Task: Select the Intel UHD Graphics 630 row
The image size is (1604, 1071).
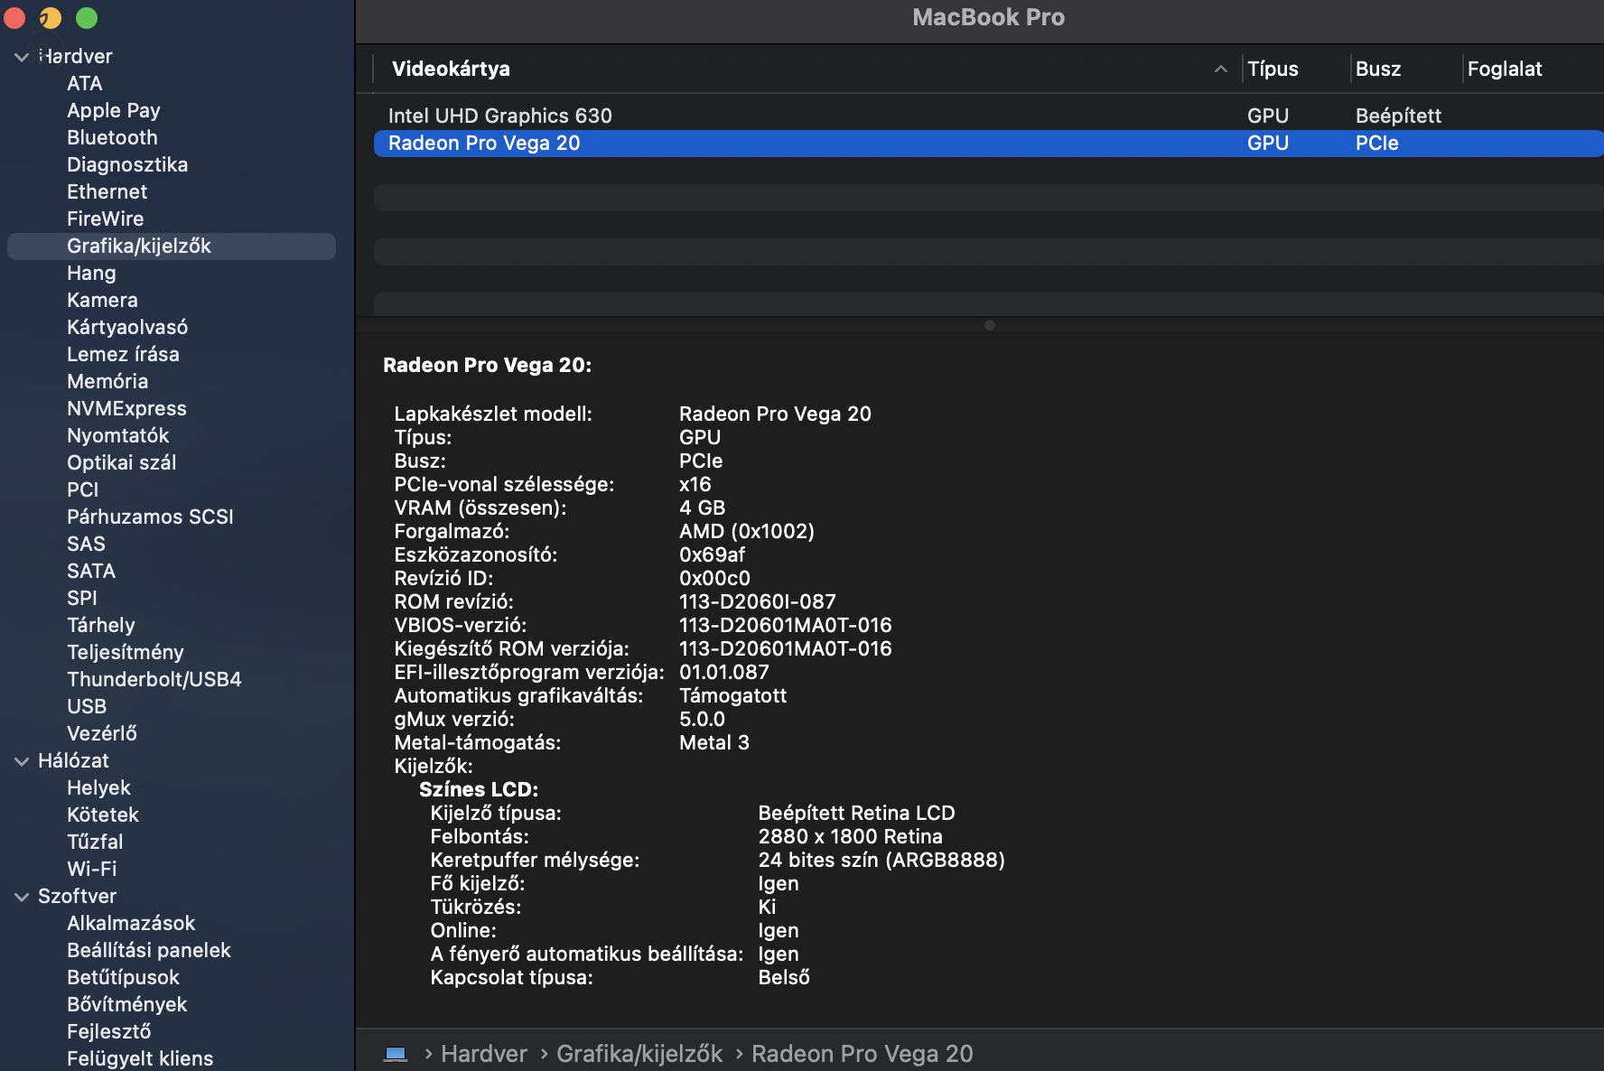Action: tap(989, 116)
